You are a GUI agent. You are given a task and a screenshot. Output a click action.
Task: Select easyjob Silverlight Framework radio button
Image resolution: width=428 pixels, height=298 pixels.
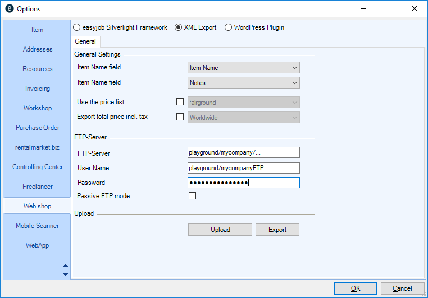pyautogui.click(x=77, y=27)
